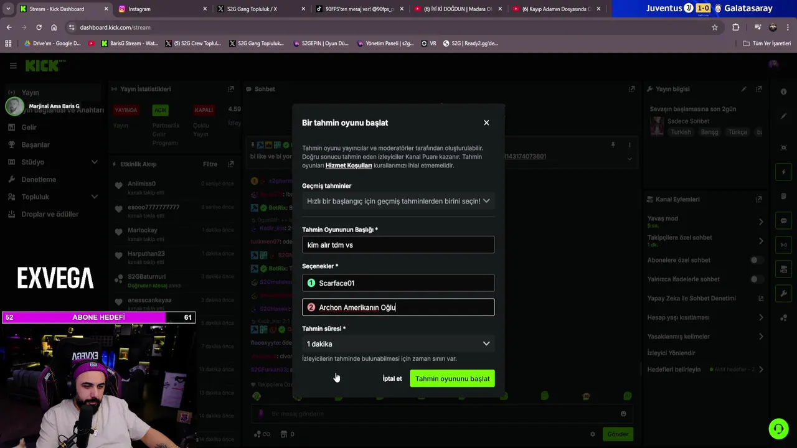Toggle Yalnızca ifadelerle sohbet switch
The image size is (797, 448).
pos(757,279)
